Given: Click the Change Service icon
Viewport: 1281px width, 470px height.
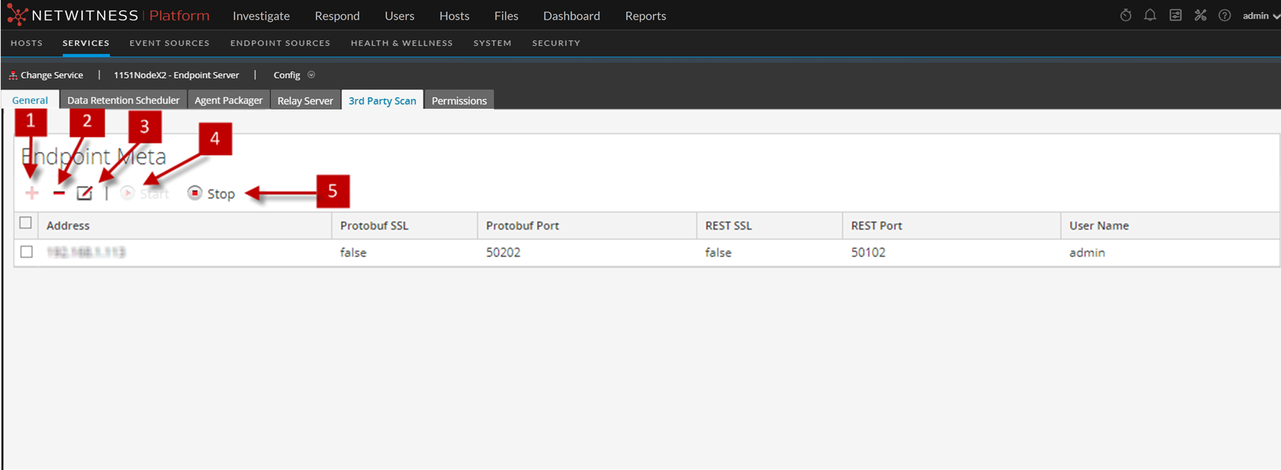Looking at the screenshot, I should [13, 75].
